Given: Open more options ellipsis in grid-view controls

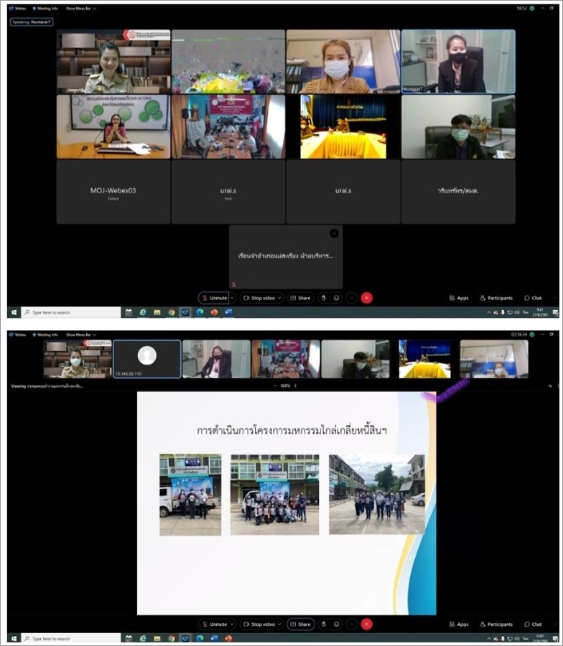Looking at the screenshot, I should click(x=352, y=298).
